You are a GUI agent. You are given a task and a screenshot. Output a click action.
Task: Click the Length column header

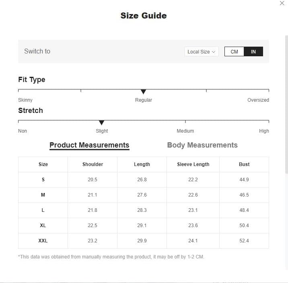142,164
